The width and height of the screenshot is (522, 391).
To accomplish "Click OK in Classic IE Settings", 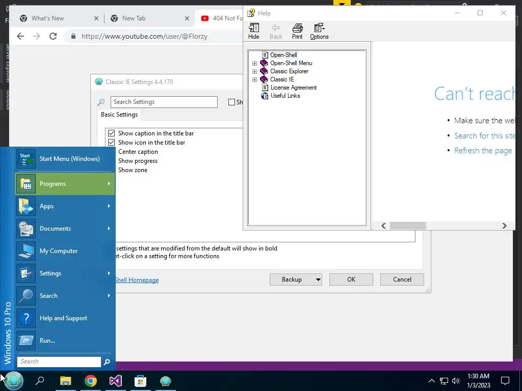I will pyautogui.click(x=351, y=280).
